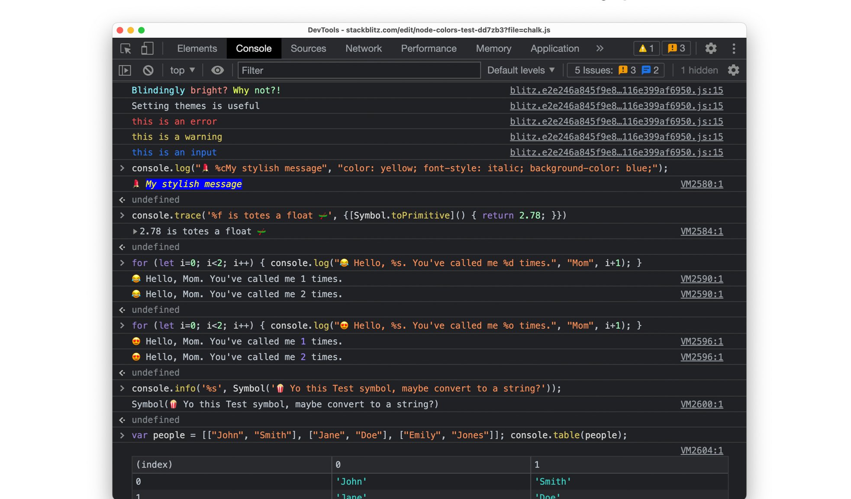Switch to the Network tab
Viewport: 851px width, 499px height.
[x=363, y=49]
